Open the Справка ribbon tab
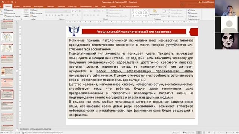 (x=113, y=6)
